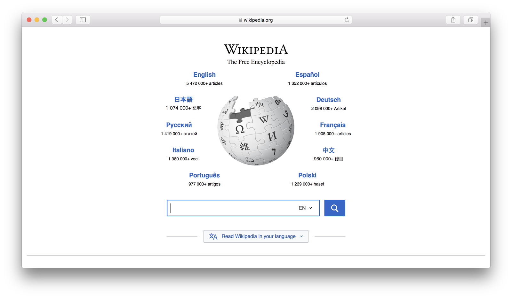Open the Deutsch Wikipedia link
Image resolution: width=512 pixels, height=299 pixels.
coord(329,100)
